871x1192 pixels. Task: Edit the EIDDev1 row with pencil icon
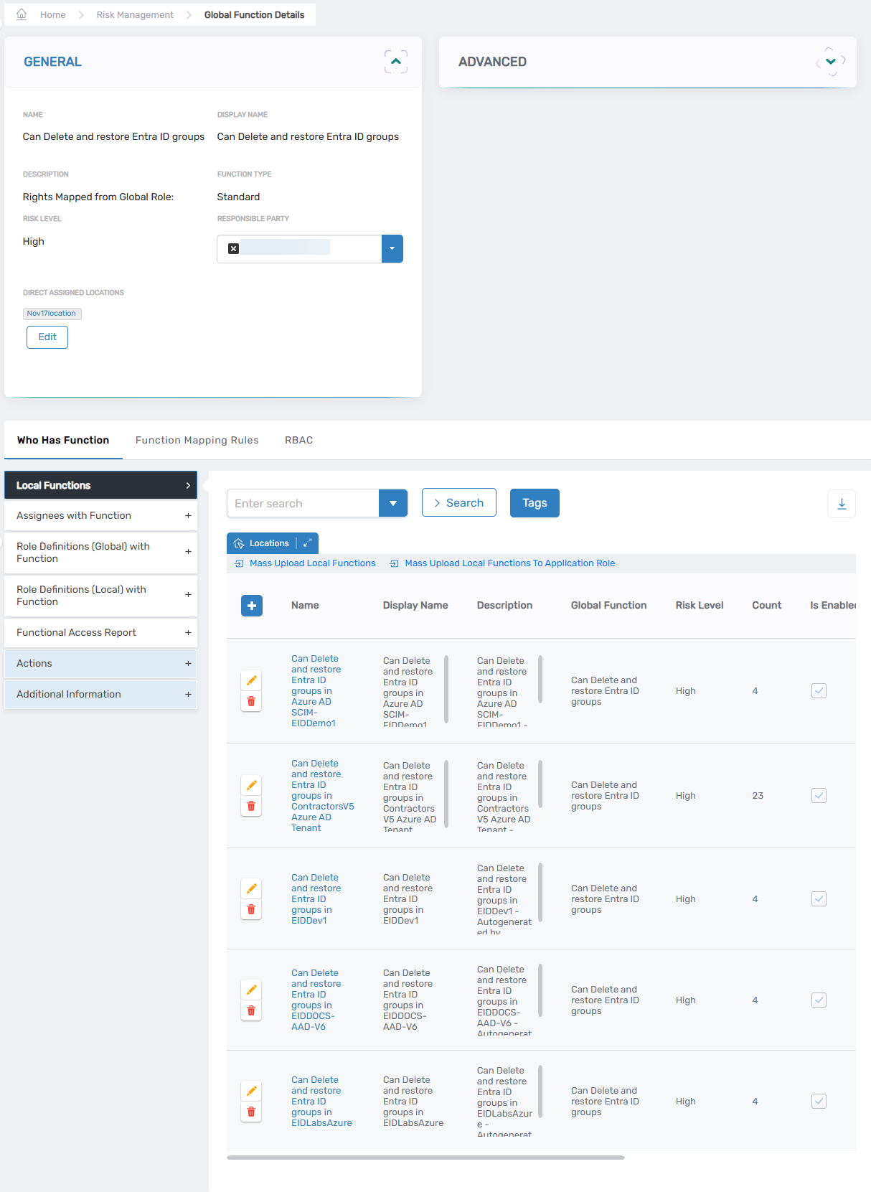[x=251, y=888]
